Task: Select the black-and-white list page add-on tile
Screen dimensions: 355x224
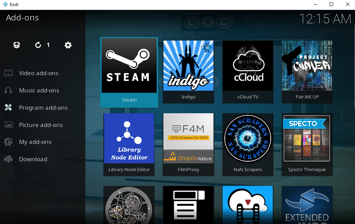Action: [x=188, y=205]
